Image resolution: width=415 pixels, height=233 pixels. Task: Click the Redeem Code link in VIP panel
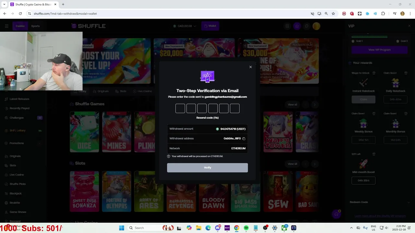coord(359,202)
